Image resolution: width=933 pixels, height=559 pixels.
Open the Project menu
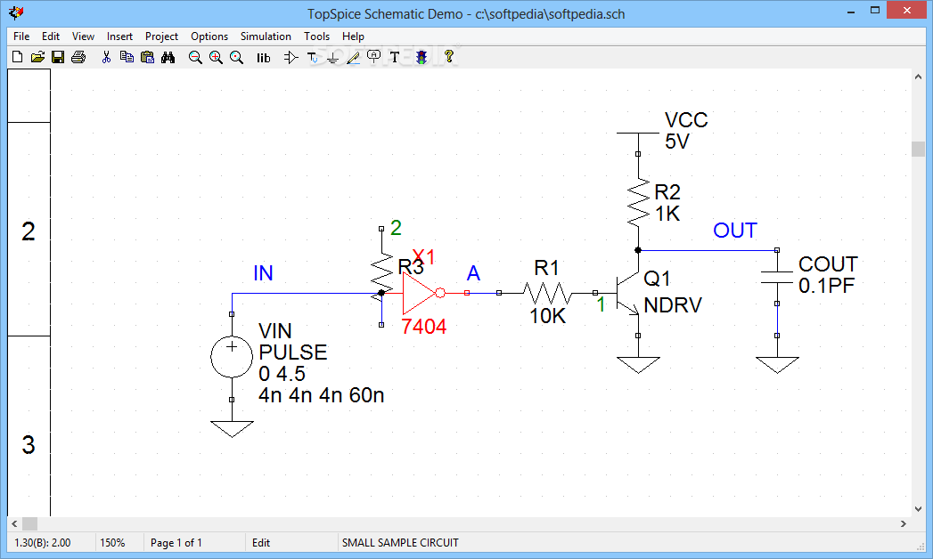(x=162, y=36)
